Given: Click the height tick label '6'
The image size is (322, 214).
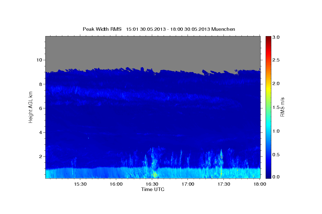Looking at the screenshot, I should (41, 108).
